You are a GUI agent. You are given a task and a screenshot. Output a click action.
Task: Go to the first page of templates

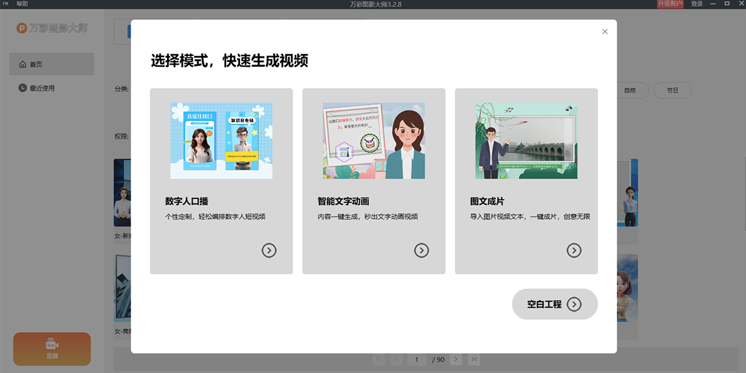click(378, 359)
